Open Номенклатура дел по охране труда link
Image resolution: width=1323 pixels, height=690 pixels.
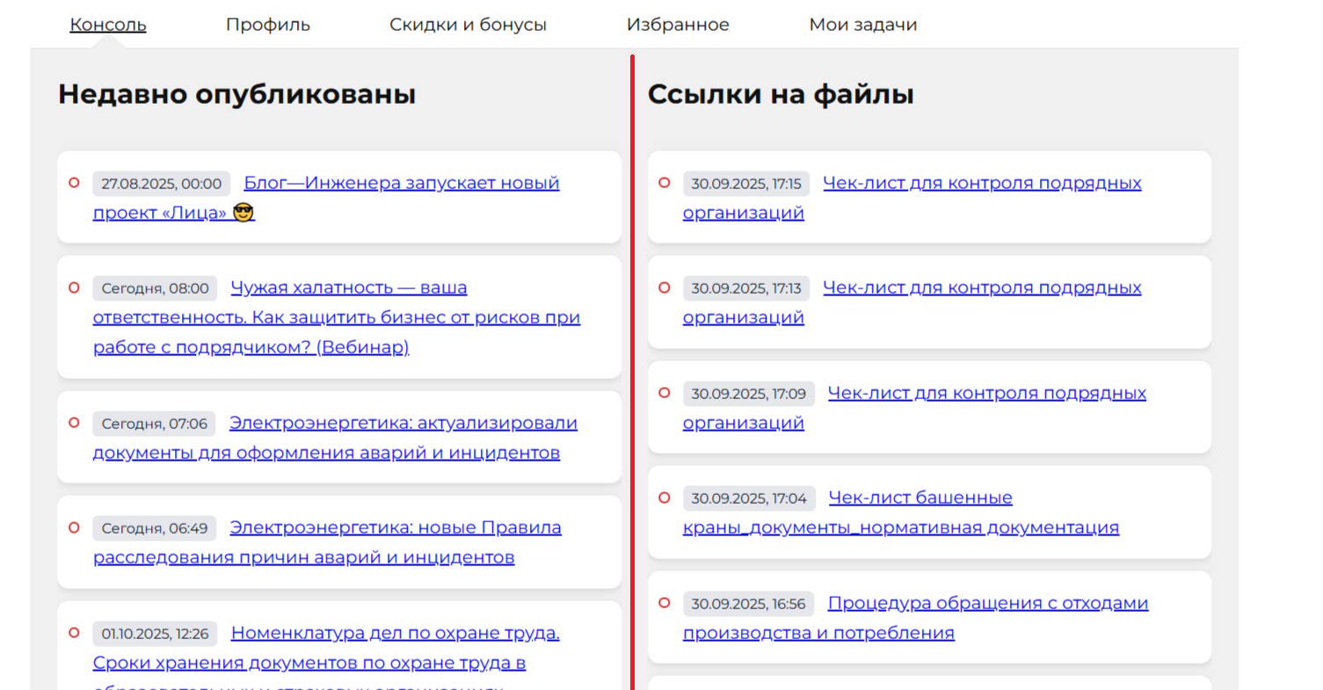[x=395, y=633]
